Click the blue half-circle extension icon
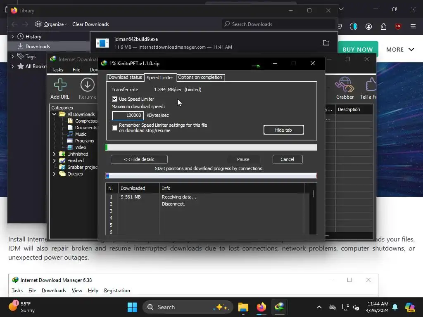Screen dimensions: 423x317 click(354, 26)
